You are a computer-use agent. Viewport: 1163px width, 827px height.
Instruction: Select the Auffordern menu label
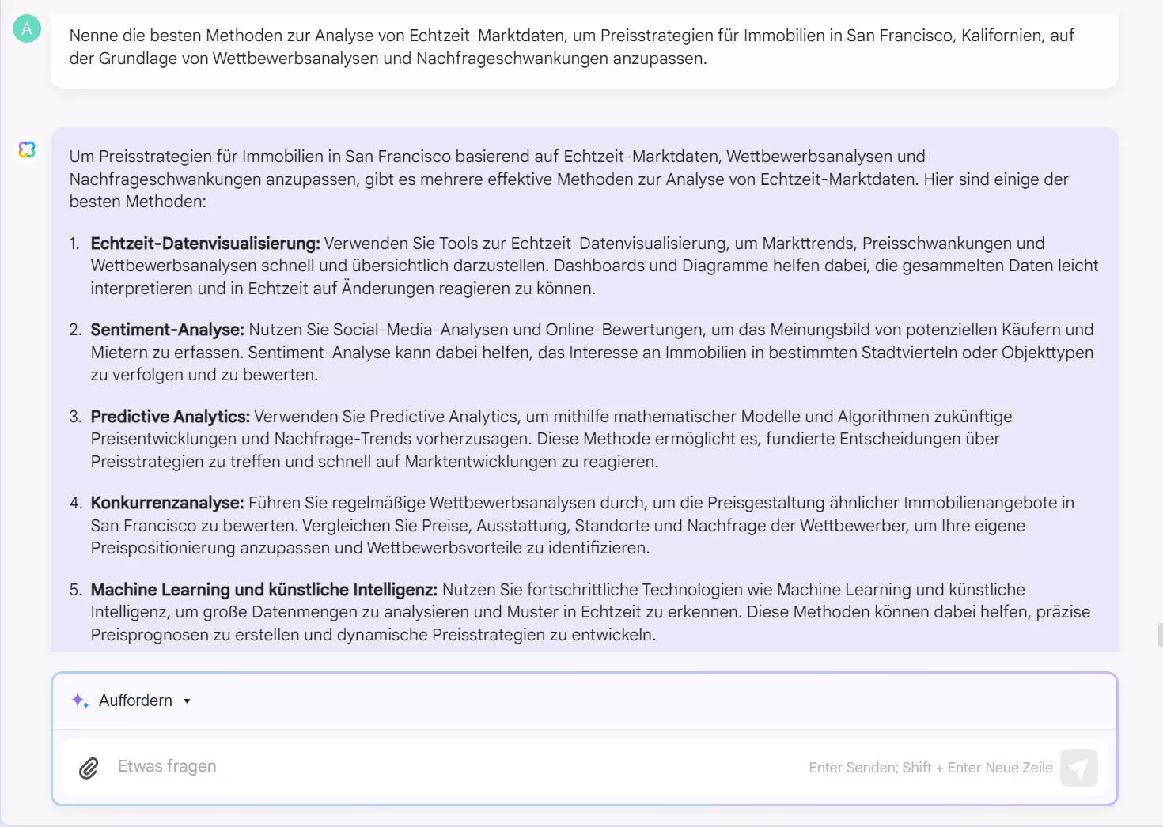pyautogui.click(x=134, y=700)
